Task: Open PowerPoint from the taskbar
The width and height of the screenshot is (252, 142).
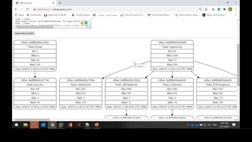Action: 96,125
